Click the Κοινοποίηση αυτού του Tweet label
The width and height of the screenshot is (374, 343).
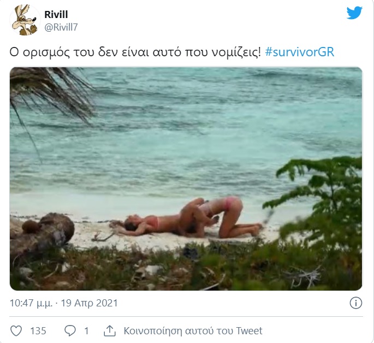point(193,331)
